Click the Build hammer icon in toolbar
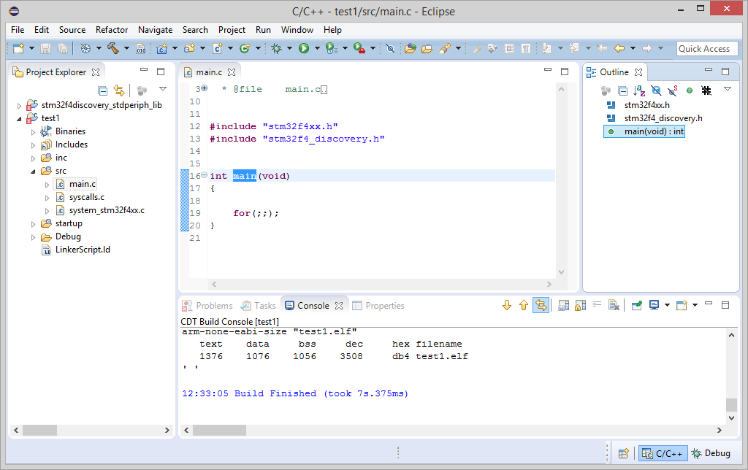 [113, 48]
